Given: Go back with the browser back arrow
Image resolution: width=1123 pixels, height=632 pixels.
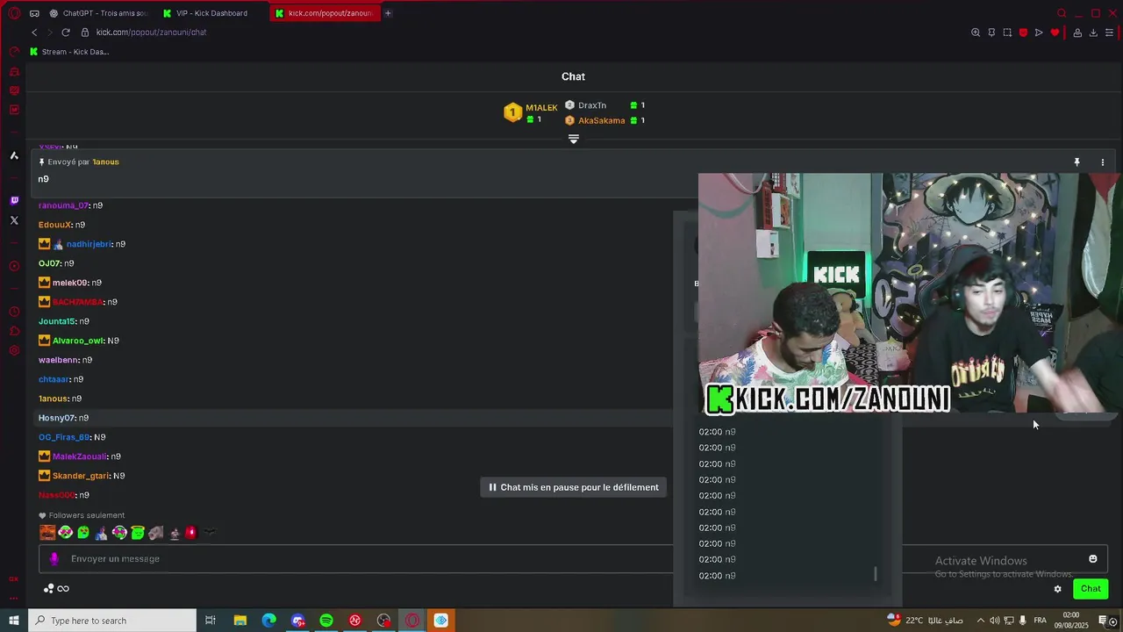Looking at the screenshot, I should (x=34, y=32).
